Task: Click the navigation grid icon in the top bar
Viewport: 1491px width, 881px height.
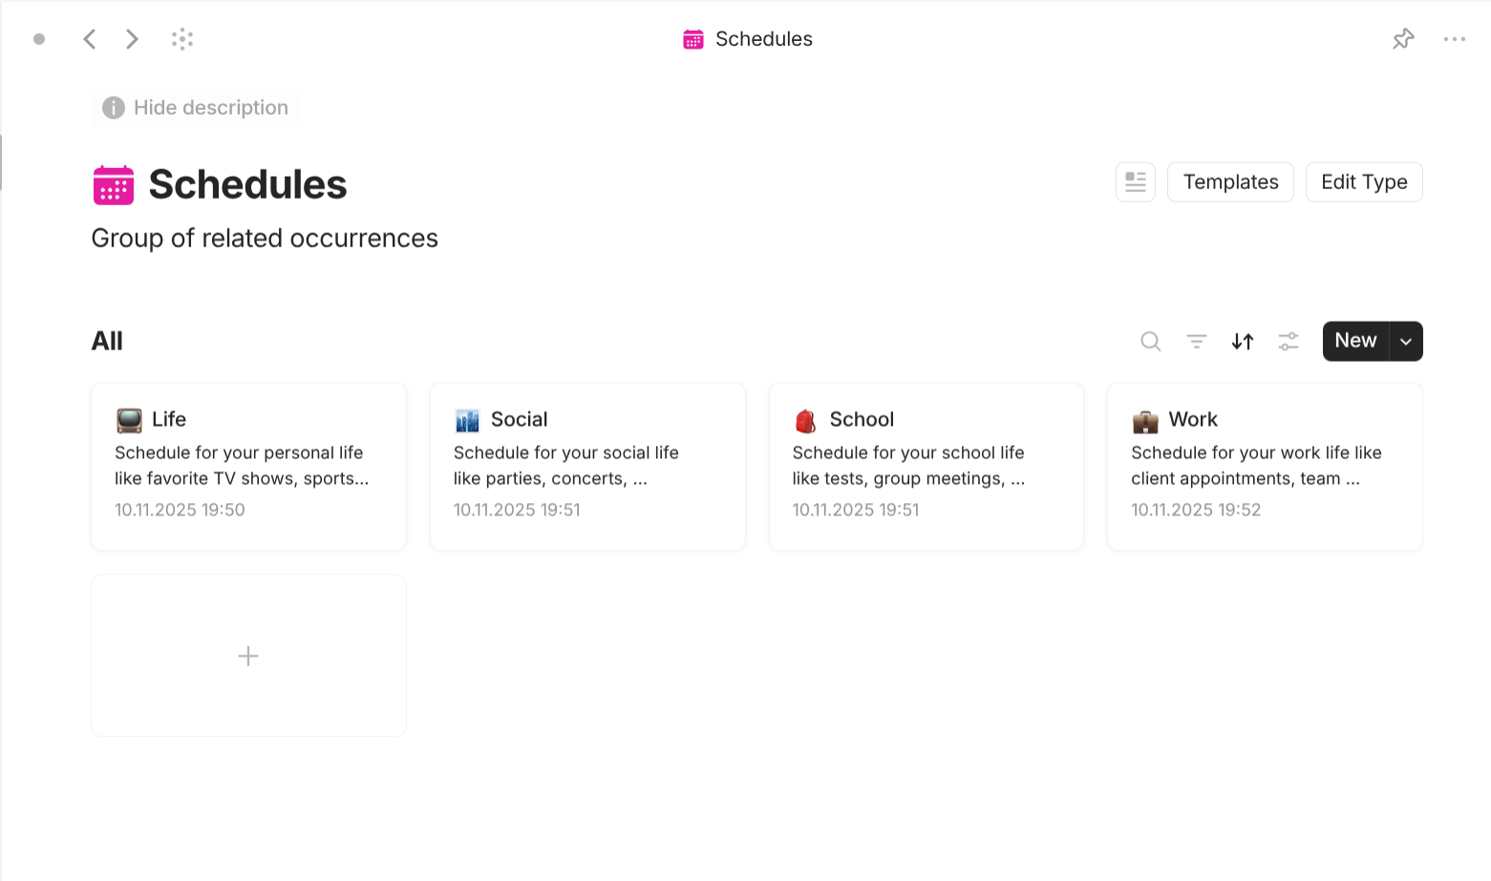Action: 181,38
